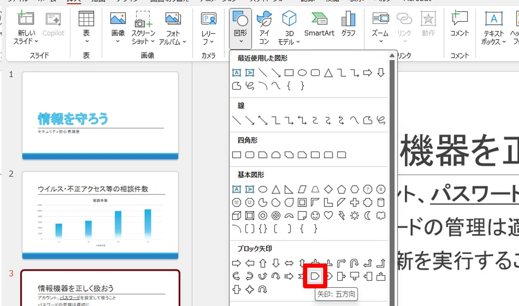The width and height of the screenshot is (519, 306).
Task: Click the 新しいスライド (New Slide) icon
Action: tap(25, 19)
